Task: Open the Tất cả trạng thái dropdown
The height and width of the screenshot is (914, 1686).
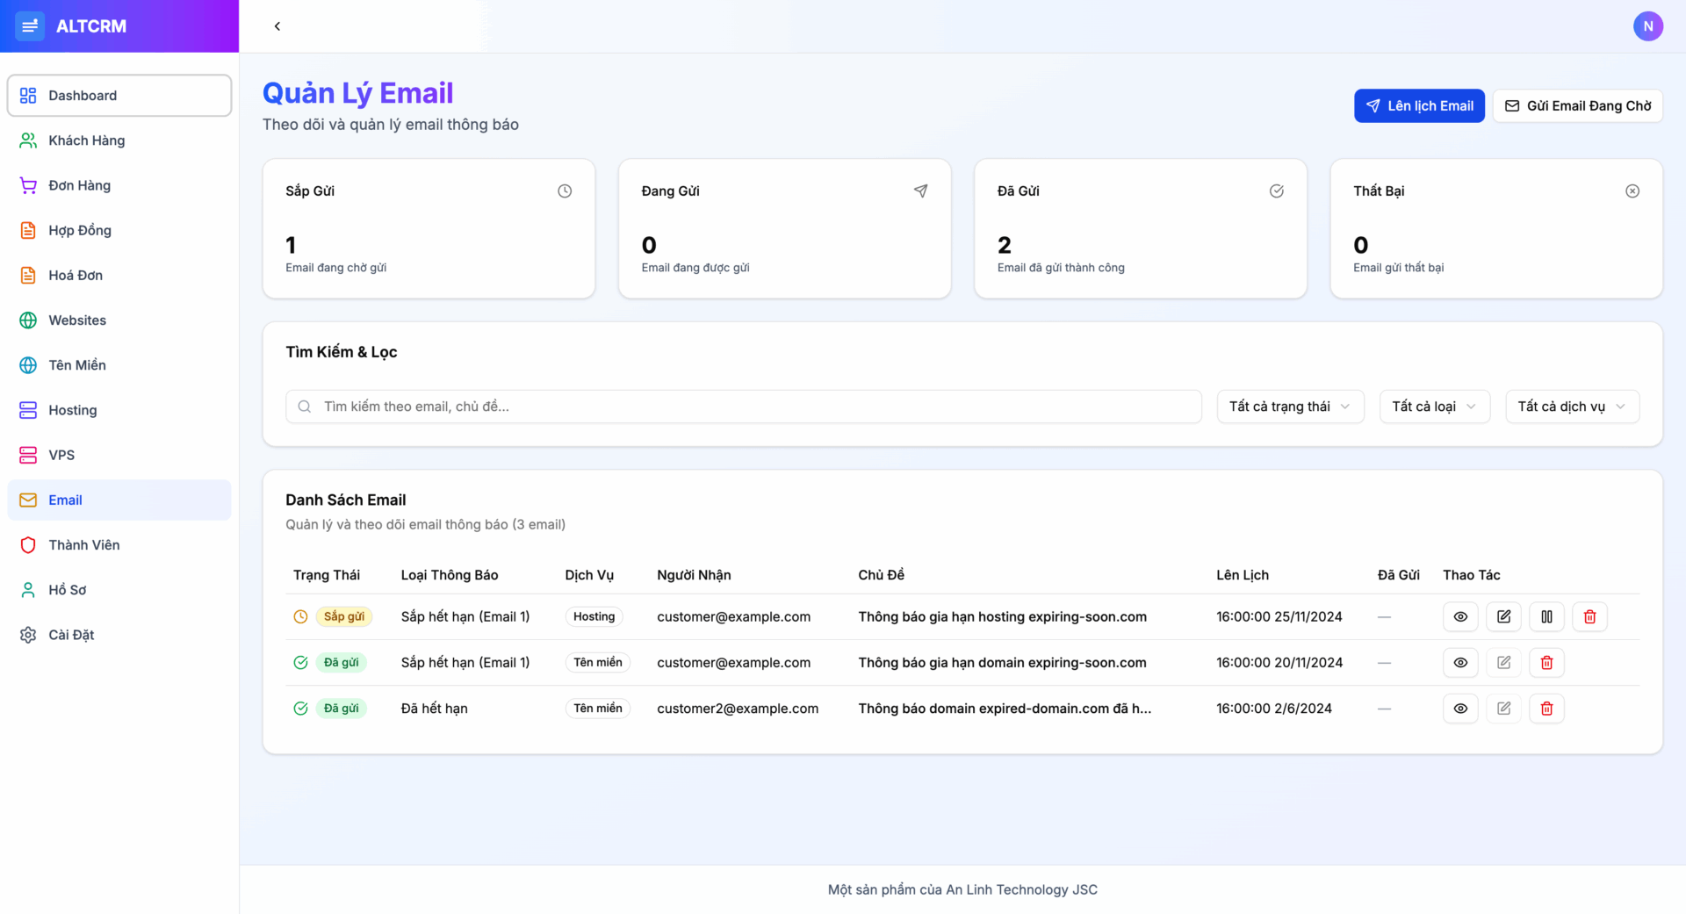Action: pos(1290,406)
